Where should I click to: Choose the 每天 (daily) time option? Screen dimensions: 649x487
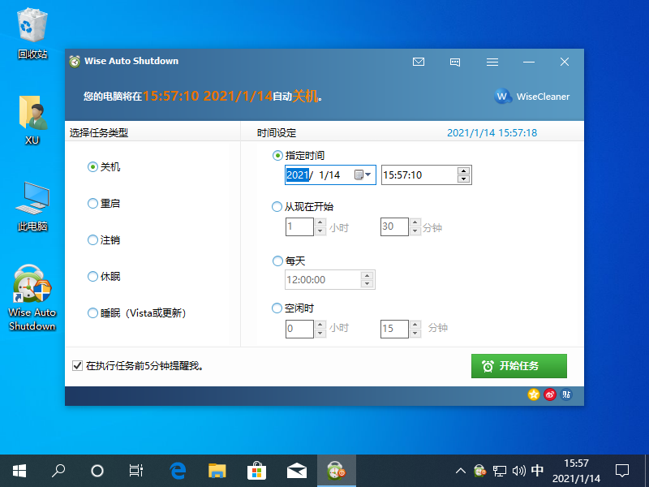tap(277, 261)
